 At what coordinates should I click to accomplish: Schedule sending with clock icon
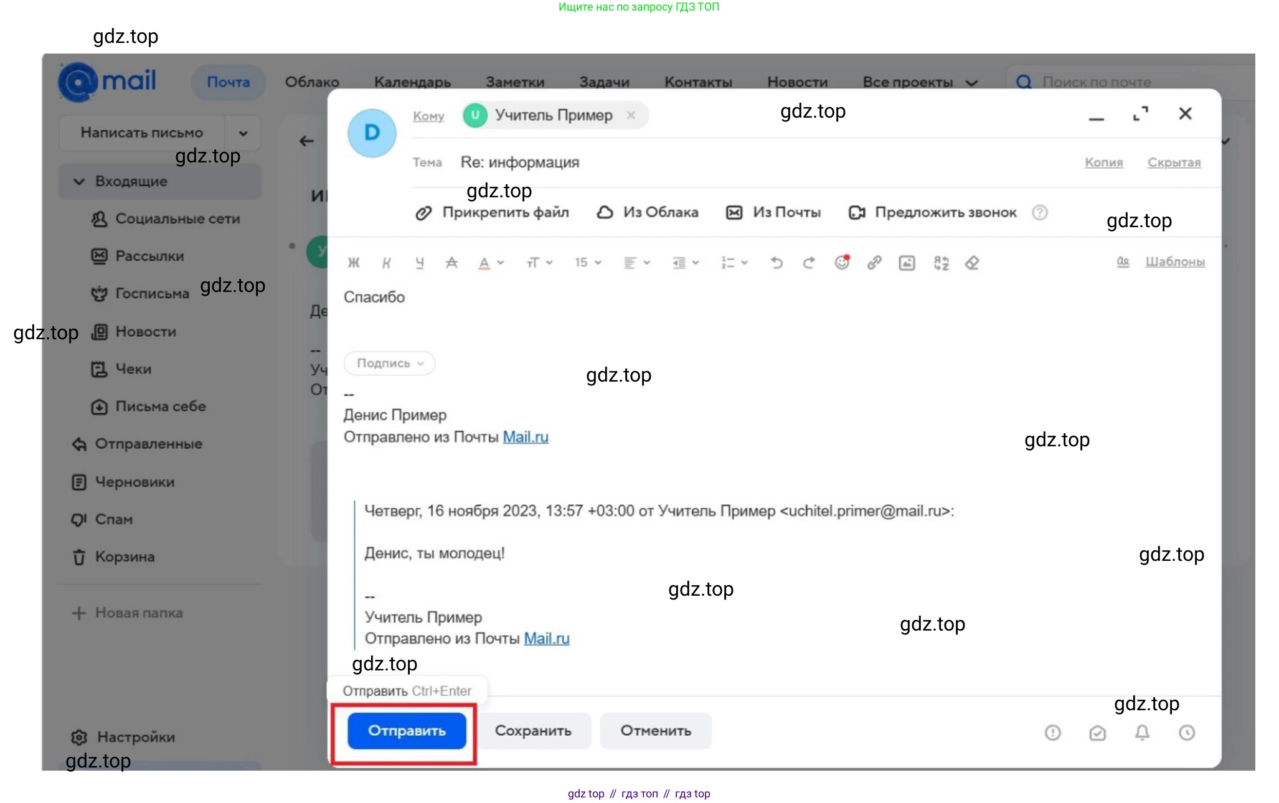1187,733
